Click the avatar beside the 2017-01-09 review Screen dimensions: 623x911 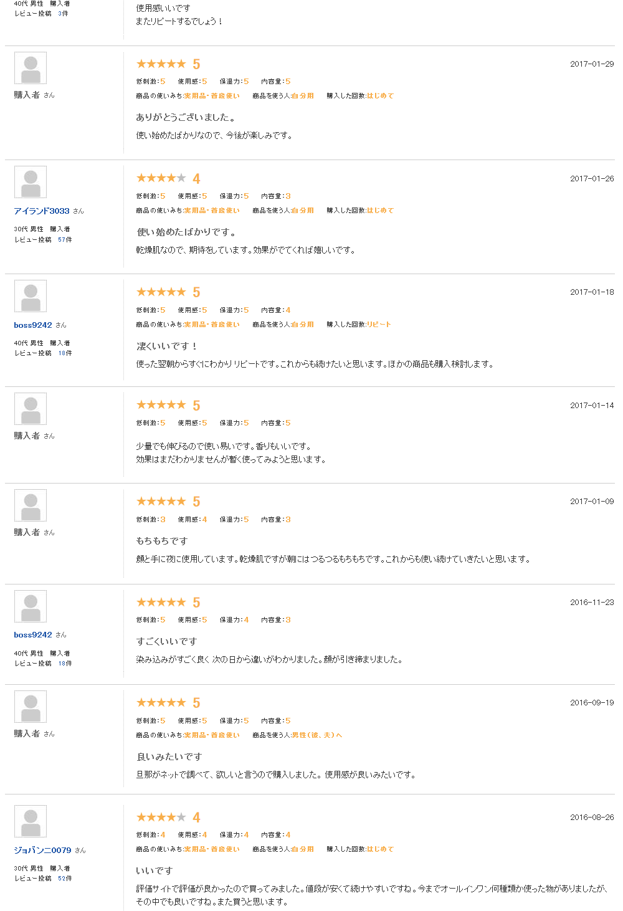31,505
